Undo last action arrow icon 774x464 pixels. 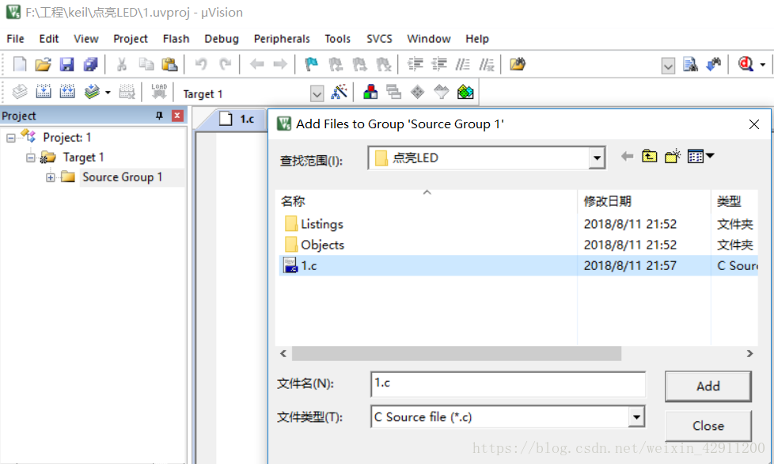(200, 64)
